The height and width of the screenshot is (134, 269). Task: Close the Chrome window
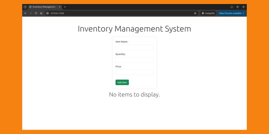point(243,7)
